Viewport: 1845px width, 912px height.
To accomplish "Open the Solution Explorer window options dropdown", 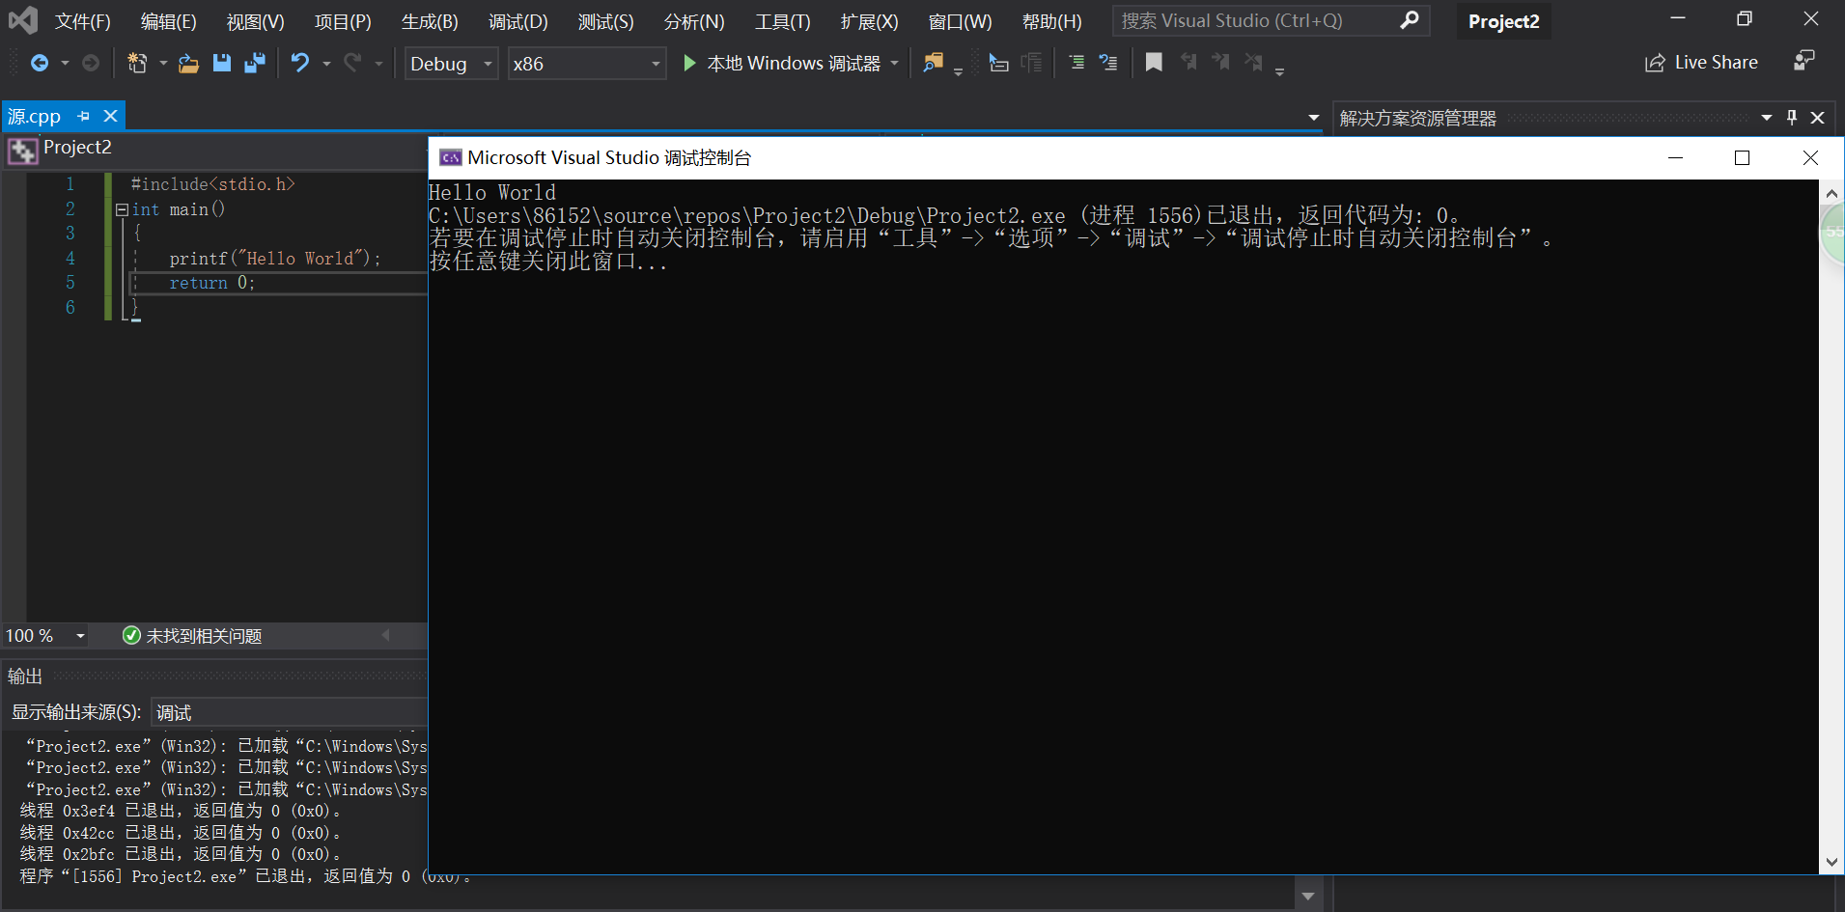I will tap(1767, 118).
